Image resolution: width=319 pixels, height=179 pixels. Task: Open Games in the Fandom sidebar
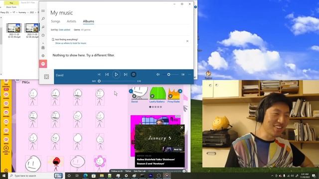tap(6, 96)
